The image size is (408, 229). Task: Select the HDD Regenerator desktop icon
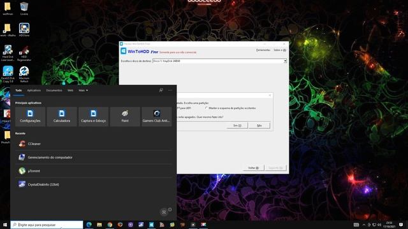24,53
